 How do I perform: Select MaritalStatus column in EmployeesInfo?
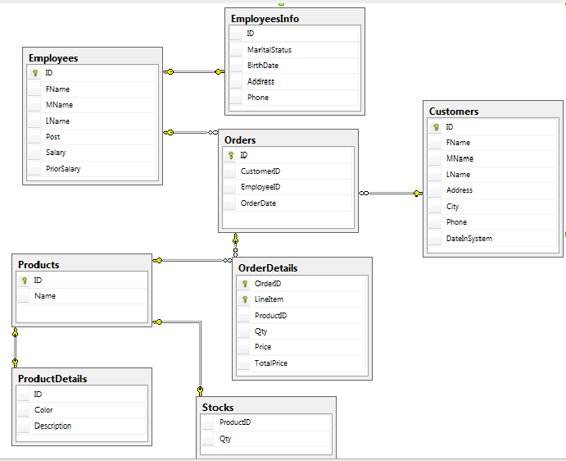point(294,49)
